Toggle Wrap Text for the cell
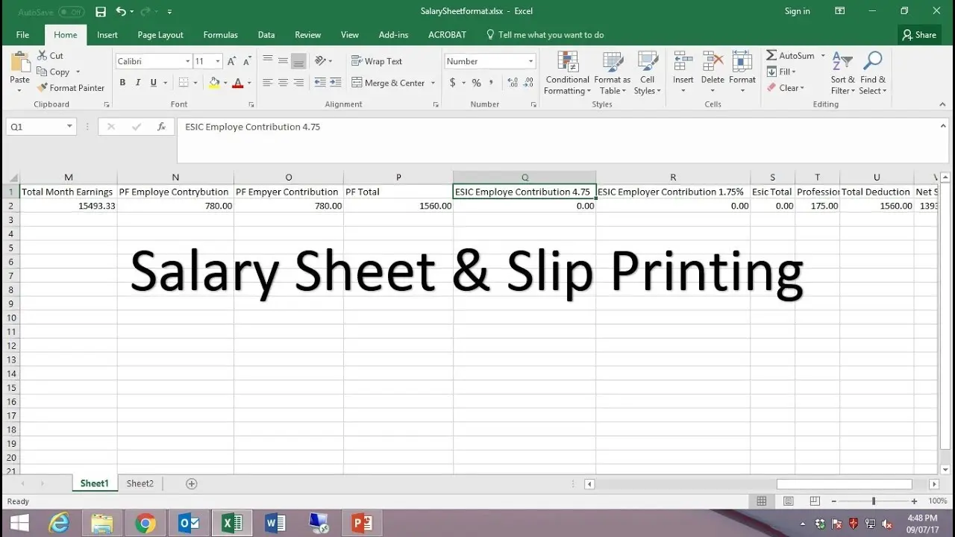Screen dimensions: 955x537 (x=377, y=61)
